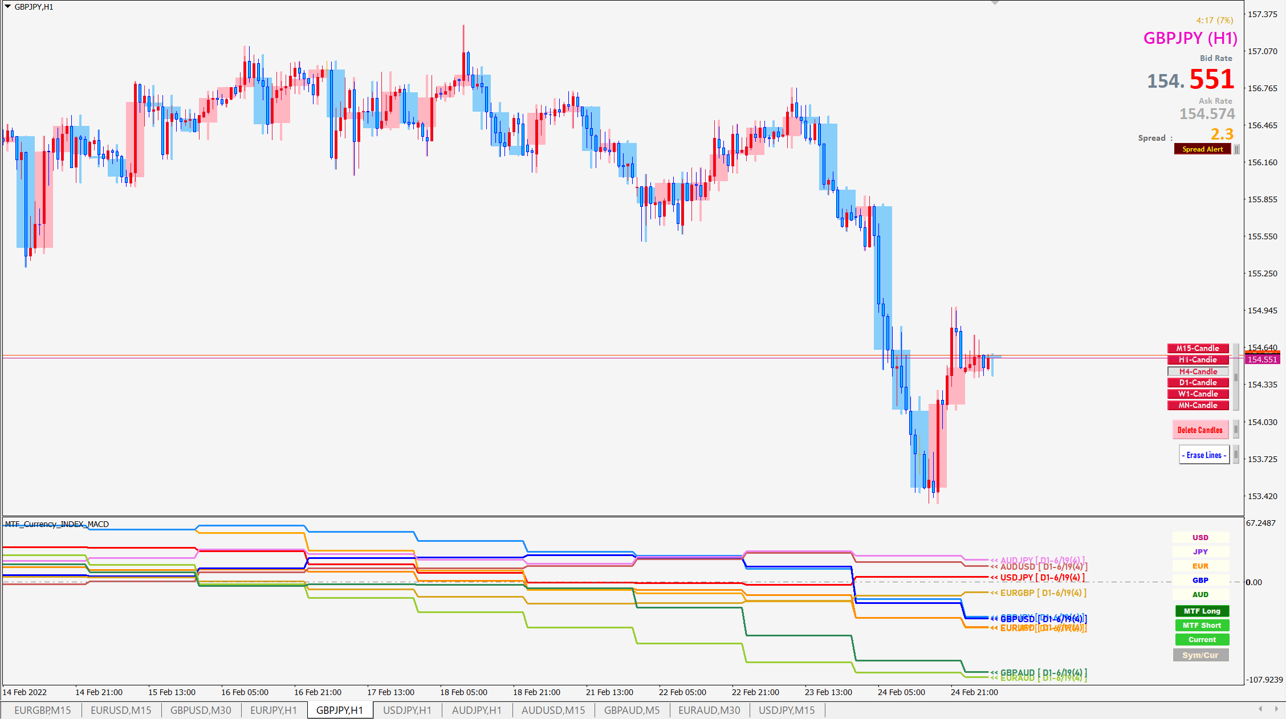Toggle the H4-Candle overlay button
The width and height of the screenshot is (1286, 719).
pos(1198,371)
